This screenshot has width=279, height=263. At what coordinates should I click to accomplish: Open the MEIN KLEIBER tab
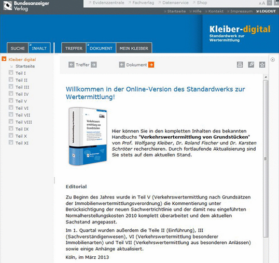click(134, 48)
